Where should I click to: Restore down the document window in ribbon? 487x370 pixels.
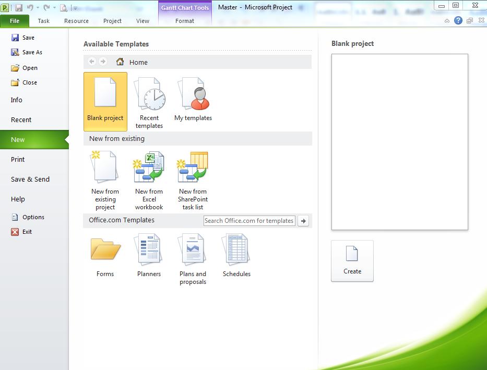(470, 20)
